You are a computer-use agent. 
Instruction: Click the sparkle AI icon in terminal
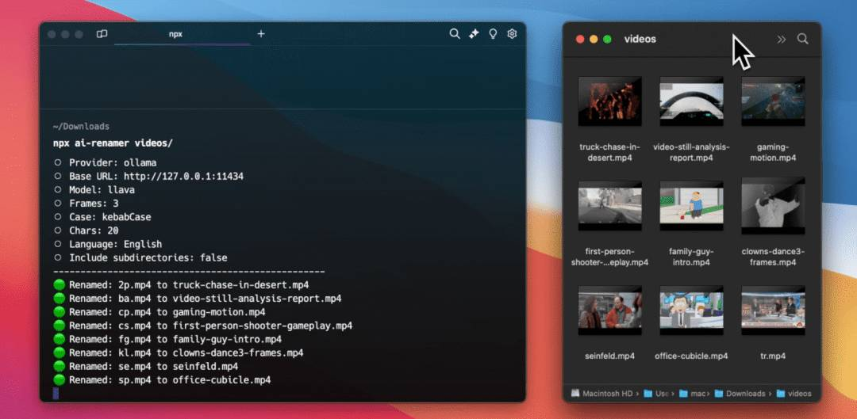pyautogui.click(x=474, y=34)
